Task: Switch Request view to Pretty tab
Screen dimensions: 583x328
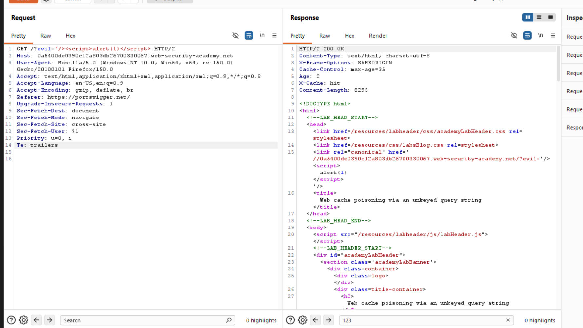Action: (x=18, y=36)
